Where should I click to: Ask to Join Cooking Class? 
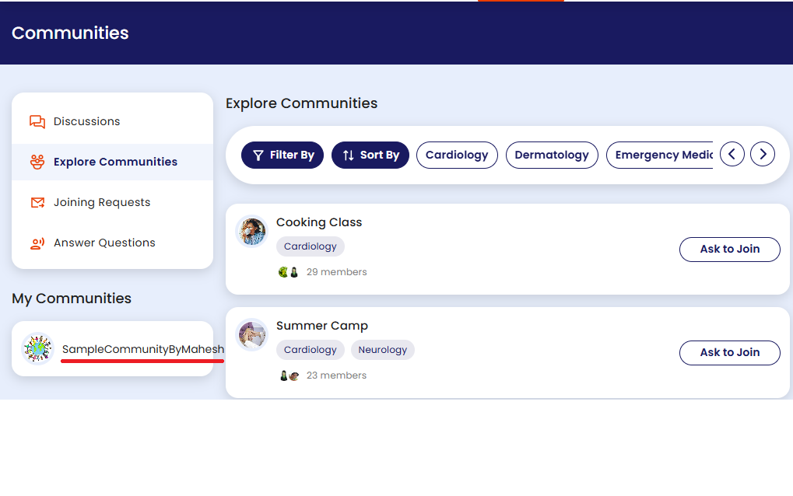click(x=729, y=249)
